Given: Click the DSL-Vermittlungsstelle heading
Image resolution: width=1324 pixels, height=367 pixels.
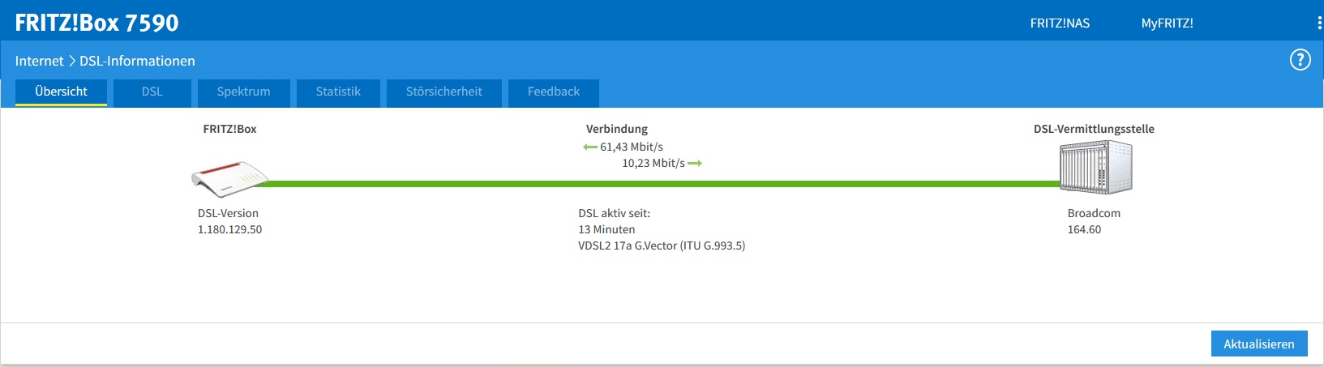Looking at the screenshot, I should [1094, 129].
